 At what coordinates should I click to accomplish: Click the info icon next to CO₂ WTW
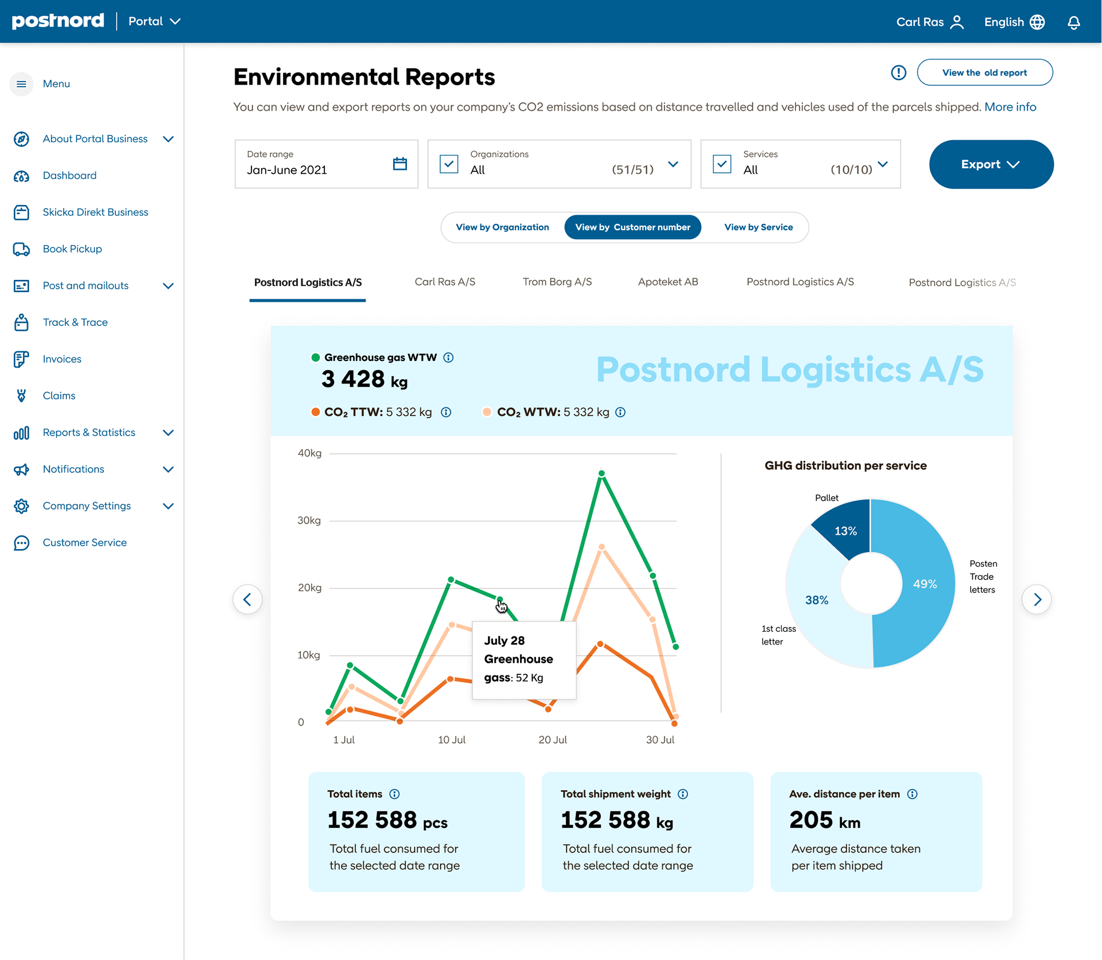click(620, 412)
